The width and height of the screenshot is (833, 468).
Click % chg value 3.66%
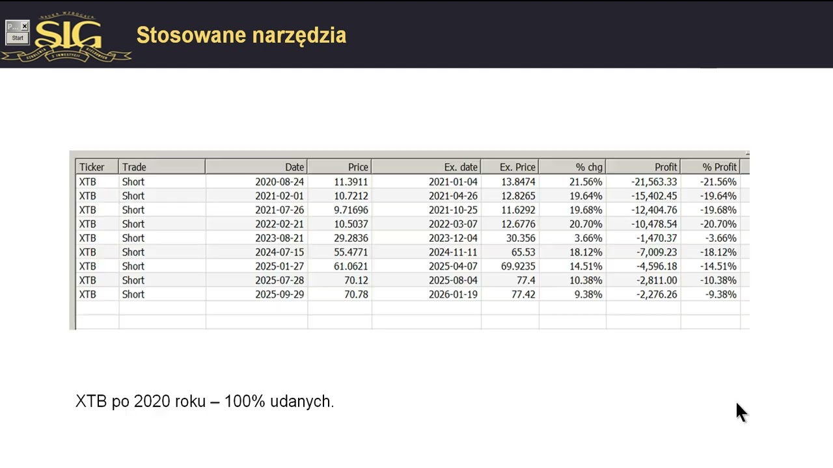tap(588, 238)
